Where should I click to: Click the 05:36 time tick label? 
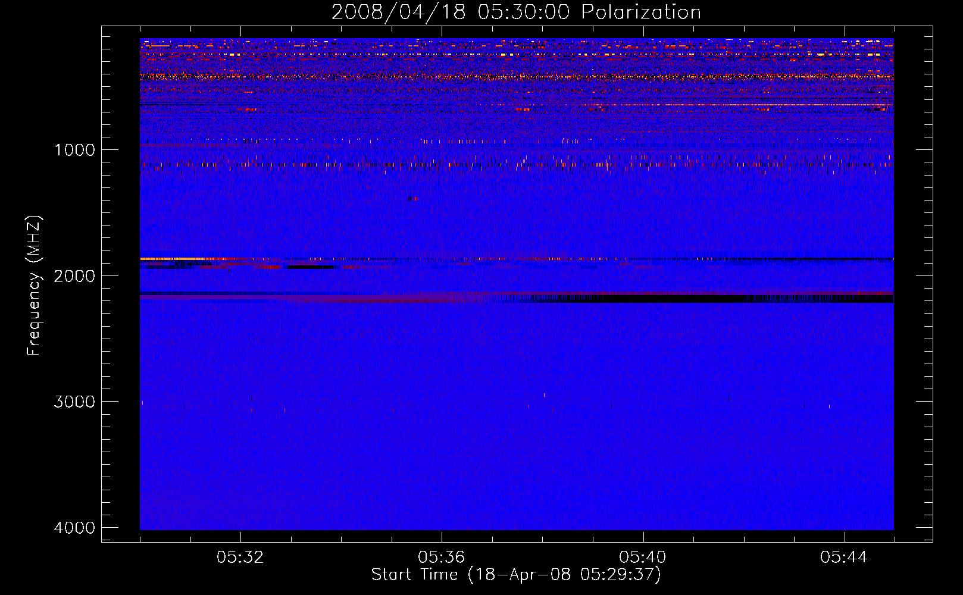tap(442, 558)
